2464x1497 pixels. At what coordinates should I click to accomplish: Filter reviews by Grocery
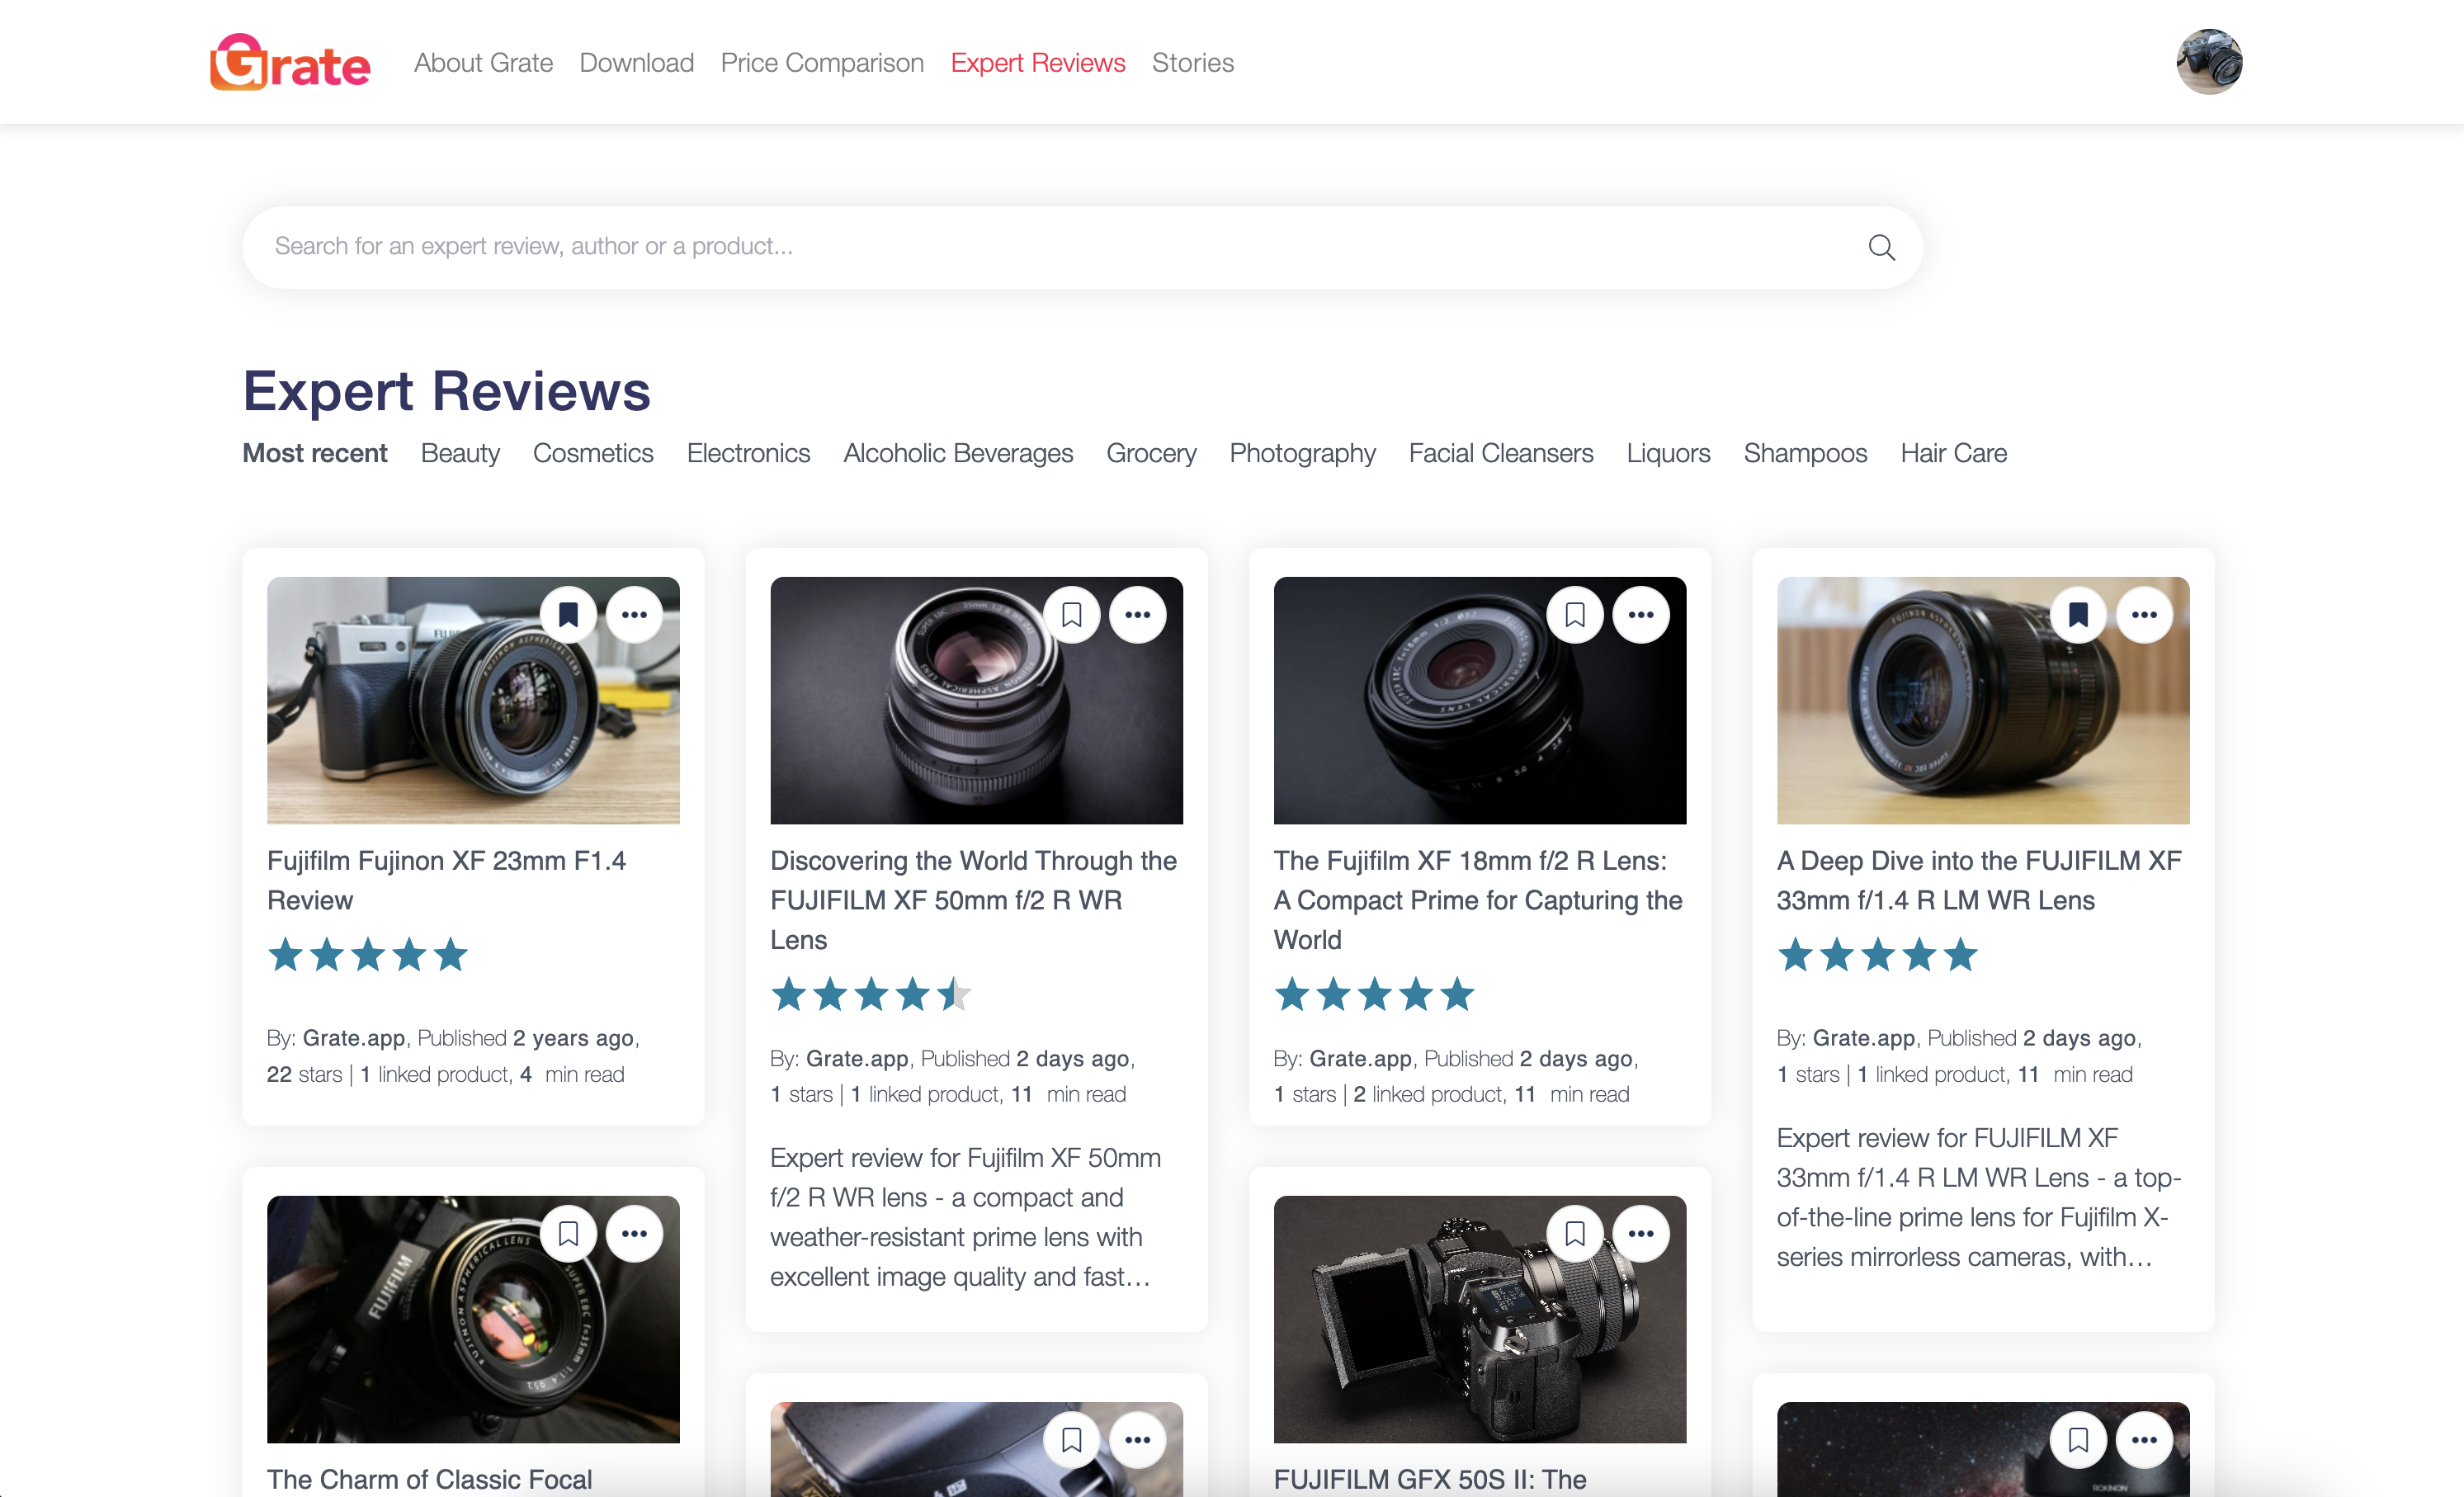click(1151, 453)
